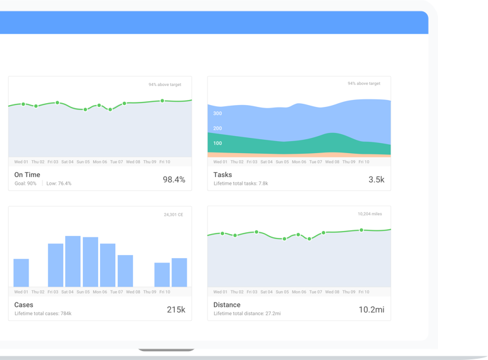Click the 200 axis label in Tasks chart
The image size is (488, 360).
point(218,128)
